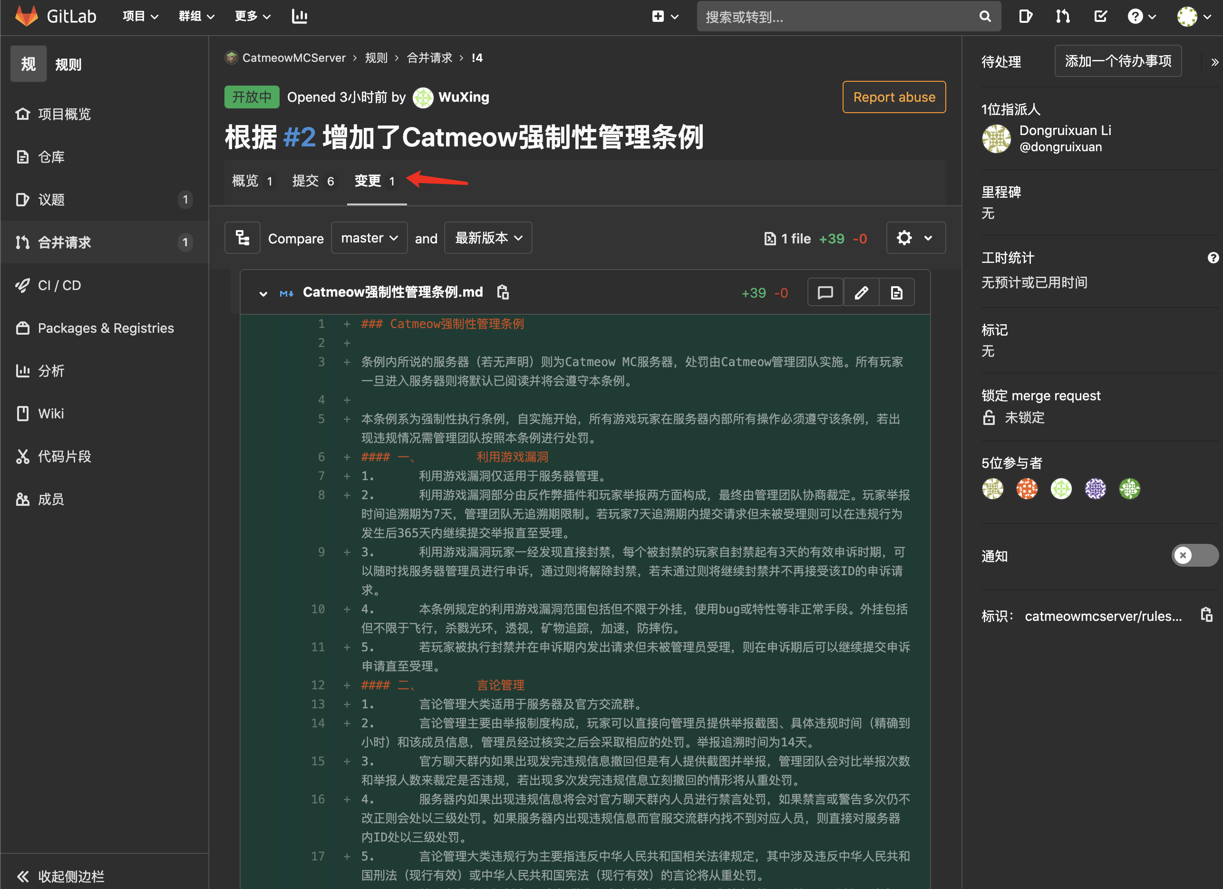Collapse the right sidebar with double chevron
The width and height of the screenshot is (1223, 889).
1214,62
